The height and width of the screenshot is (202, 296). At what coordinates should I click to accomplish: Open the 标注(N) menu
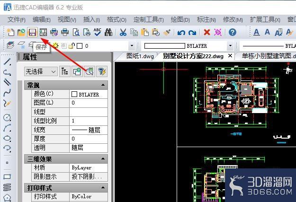point(206,19)
